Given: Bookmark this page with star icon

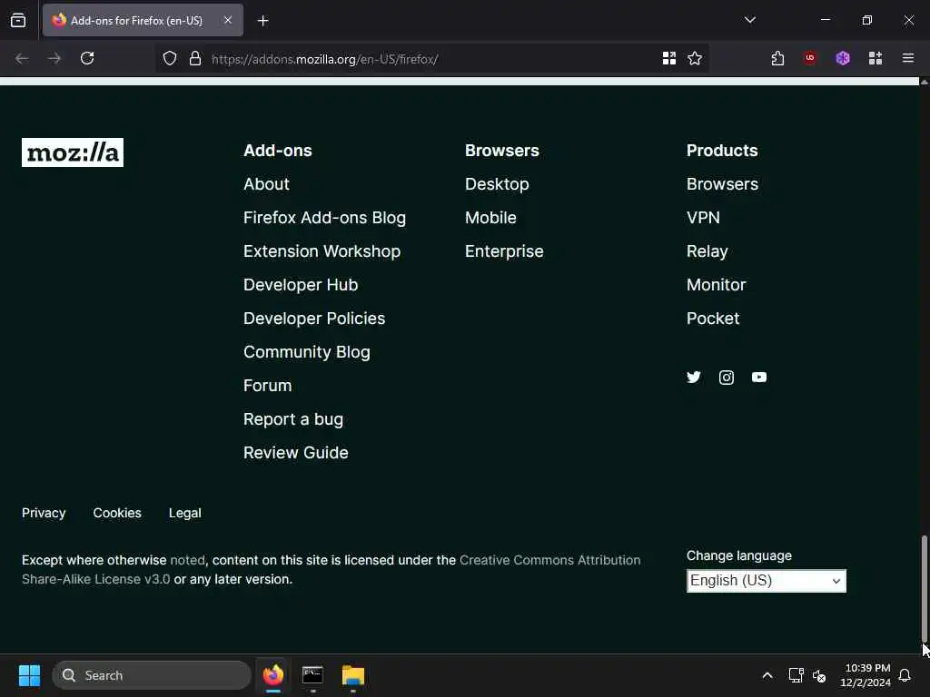Looking at the screenshot, I should click(x=695, y=58).
